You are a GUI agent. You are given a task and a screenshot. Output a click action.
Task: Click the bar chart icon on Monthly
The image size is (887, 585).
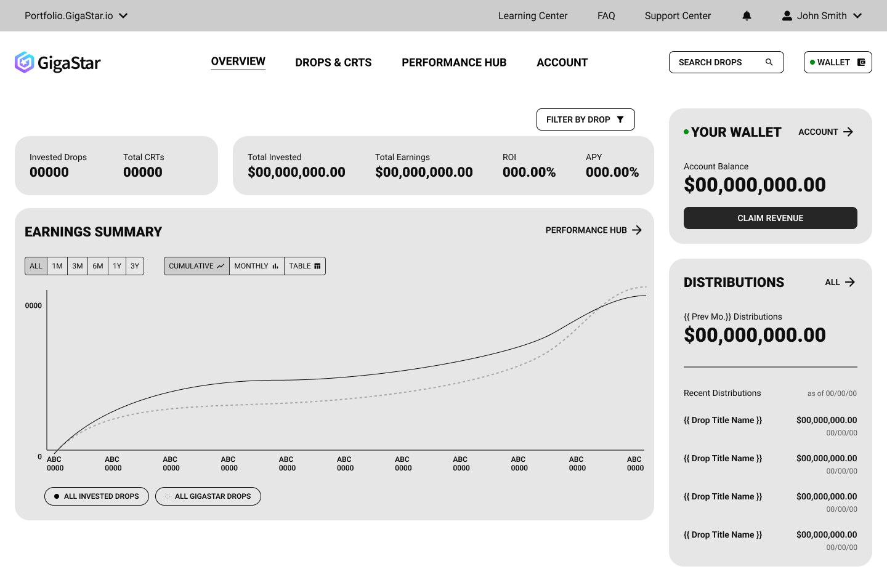point(275,266)
